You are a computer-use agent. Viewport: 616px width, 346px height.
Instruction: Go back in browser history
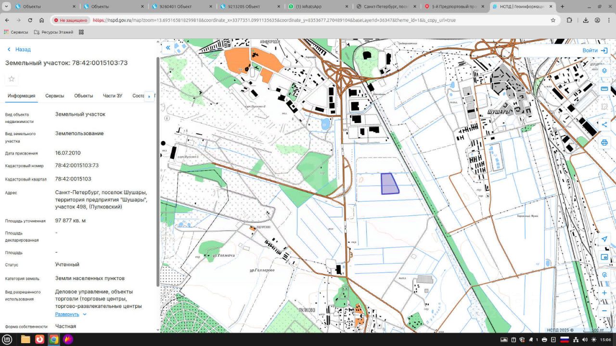tap(7, 20)
